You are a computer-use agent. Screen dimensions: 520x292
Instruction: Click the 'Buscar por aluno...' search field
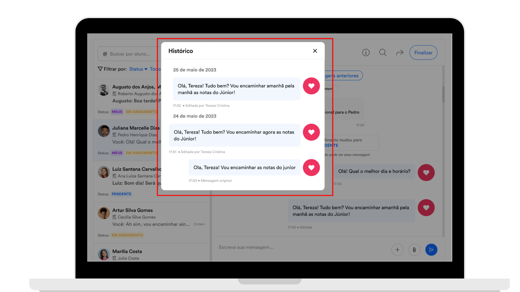click(x=130, y=54)
